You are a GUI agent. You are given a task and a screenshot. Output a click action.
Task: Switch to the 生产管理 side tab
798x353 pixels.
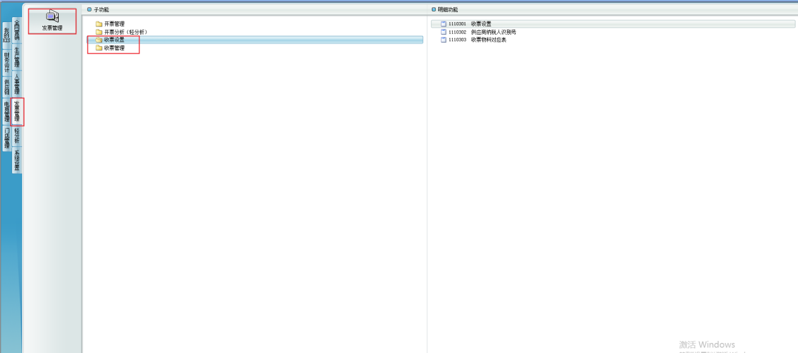point(17,57)
